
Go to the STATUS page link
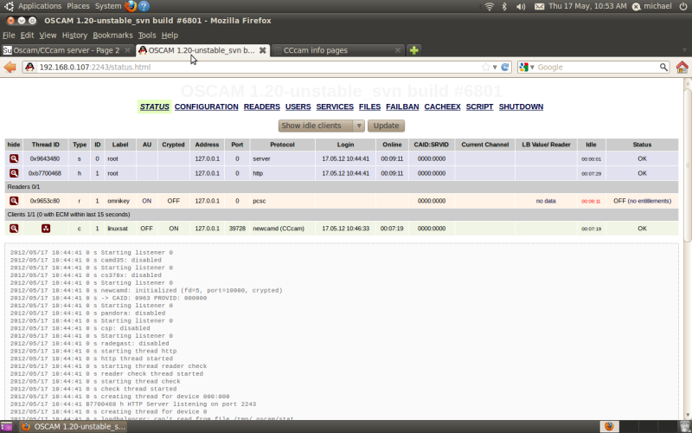[x=155, y=107]
